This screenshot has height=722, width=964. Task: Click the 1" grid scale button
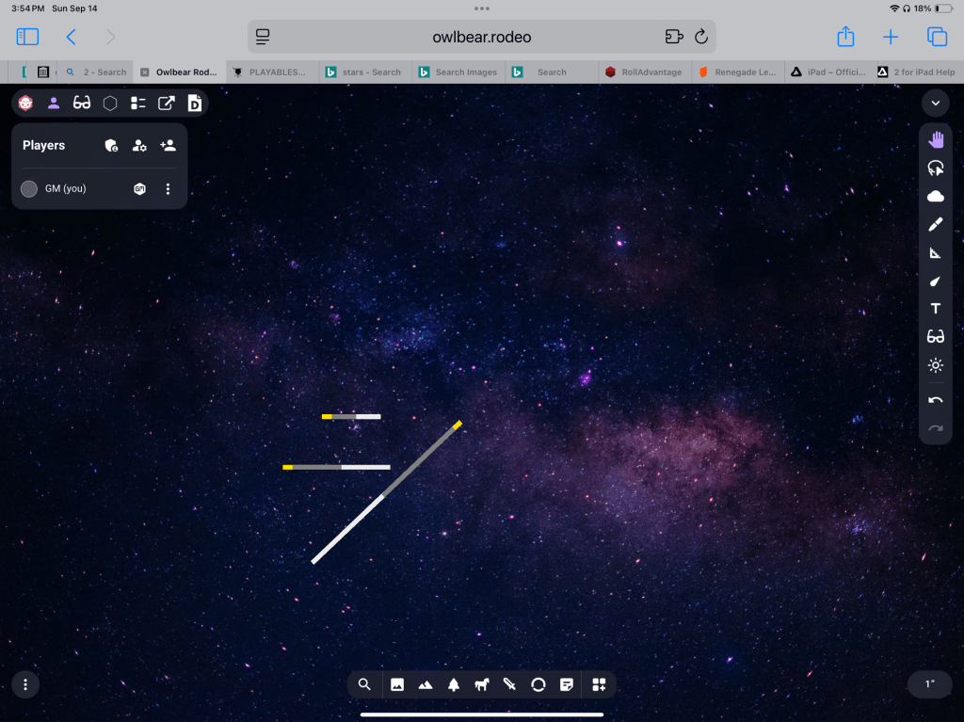coord(930,684)
